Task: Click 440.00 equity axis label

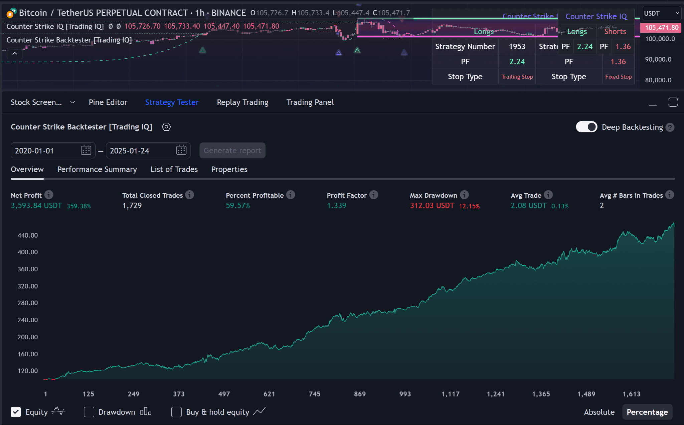Action: point(27,235)
